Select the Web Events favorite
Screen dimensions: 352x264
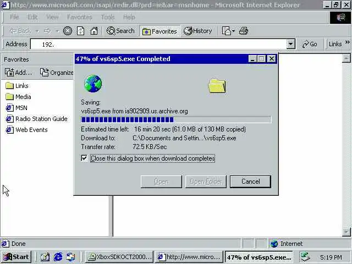tap(26, 130)
